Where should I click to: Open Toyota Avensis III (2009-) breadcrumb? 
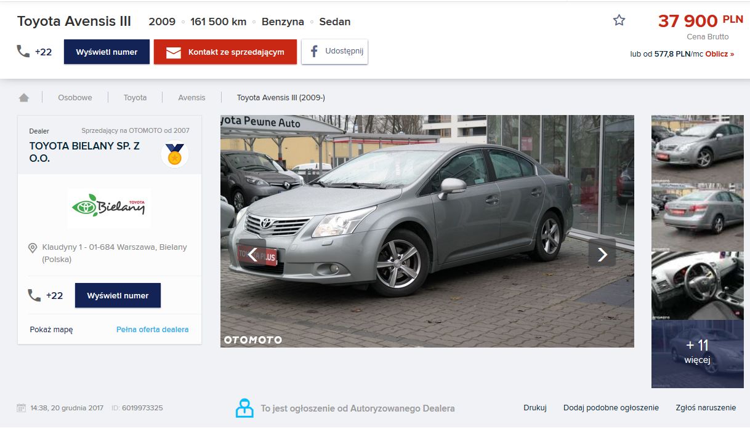coord(281,97)
